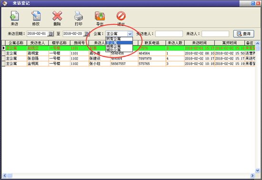Image resolution: width=262 pixels, height=180 pixels.
Task: Click the app icon in the title bar
Action: (5, 3)
